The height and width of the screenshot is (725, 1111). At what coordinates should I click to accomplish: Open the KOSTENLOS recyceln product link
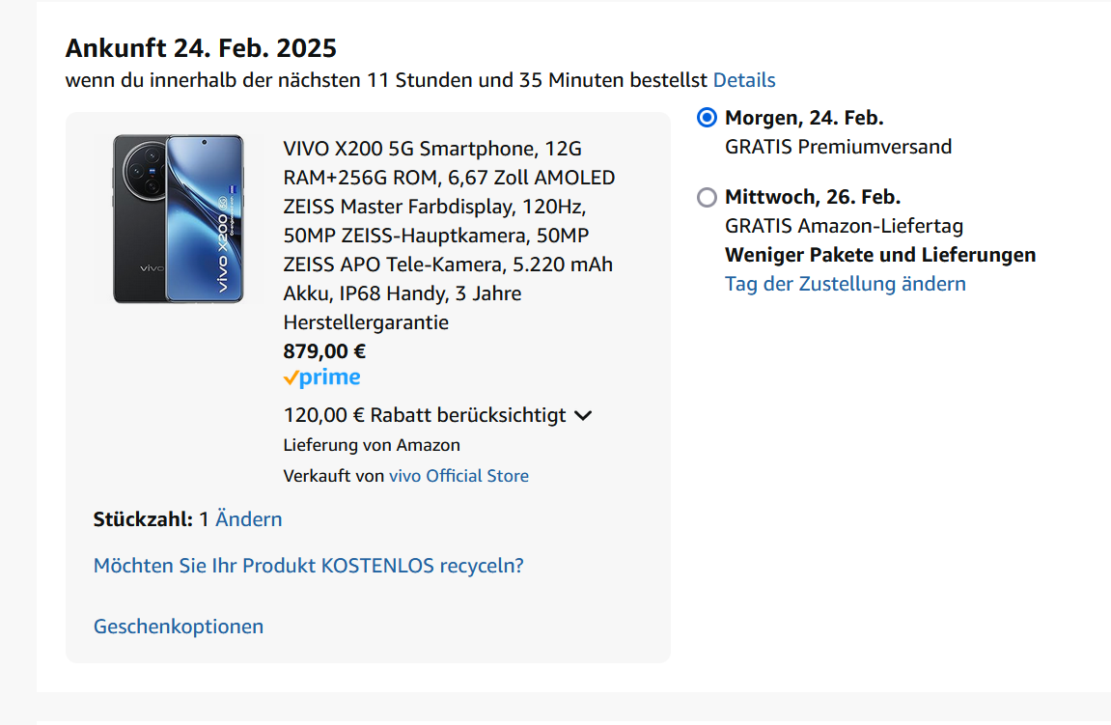tap(308, 566)
